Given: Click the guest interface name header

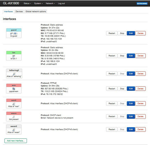Looking at the screenshot, I should coord(14,30).
